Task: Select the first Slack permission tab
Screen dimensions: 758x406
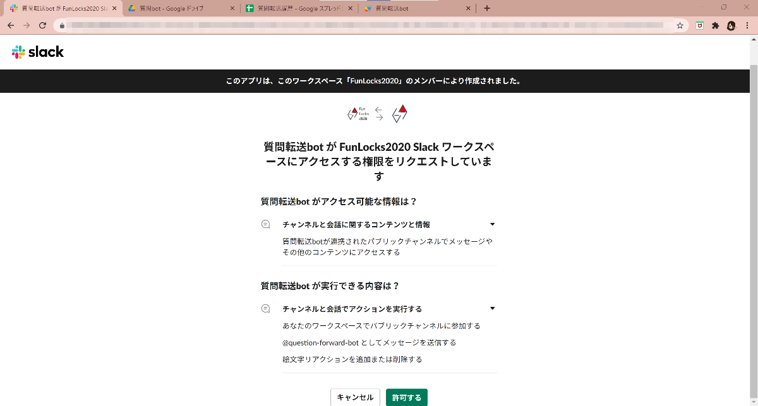Action: (63, 8)
